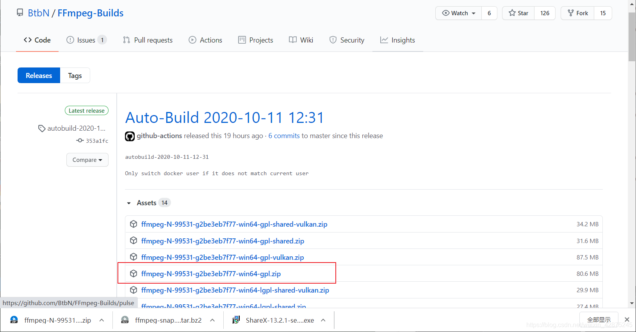Fork the repository
The width and height of the screenshot is (636, 332).
577,13
